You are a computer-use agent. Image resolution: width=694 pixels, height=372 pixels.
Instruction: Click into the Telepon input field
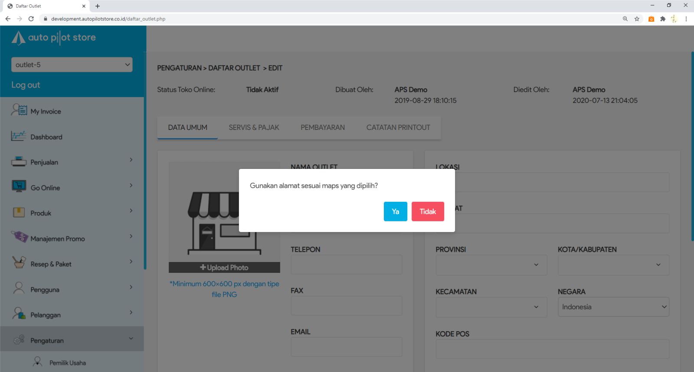tap(346, 265)
